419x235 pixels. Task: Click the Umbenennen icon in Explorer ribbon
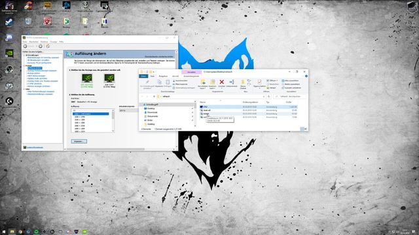(232, 82)
